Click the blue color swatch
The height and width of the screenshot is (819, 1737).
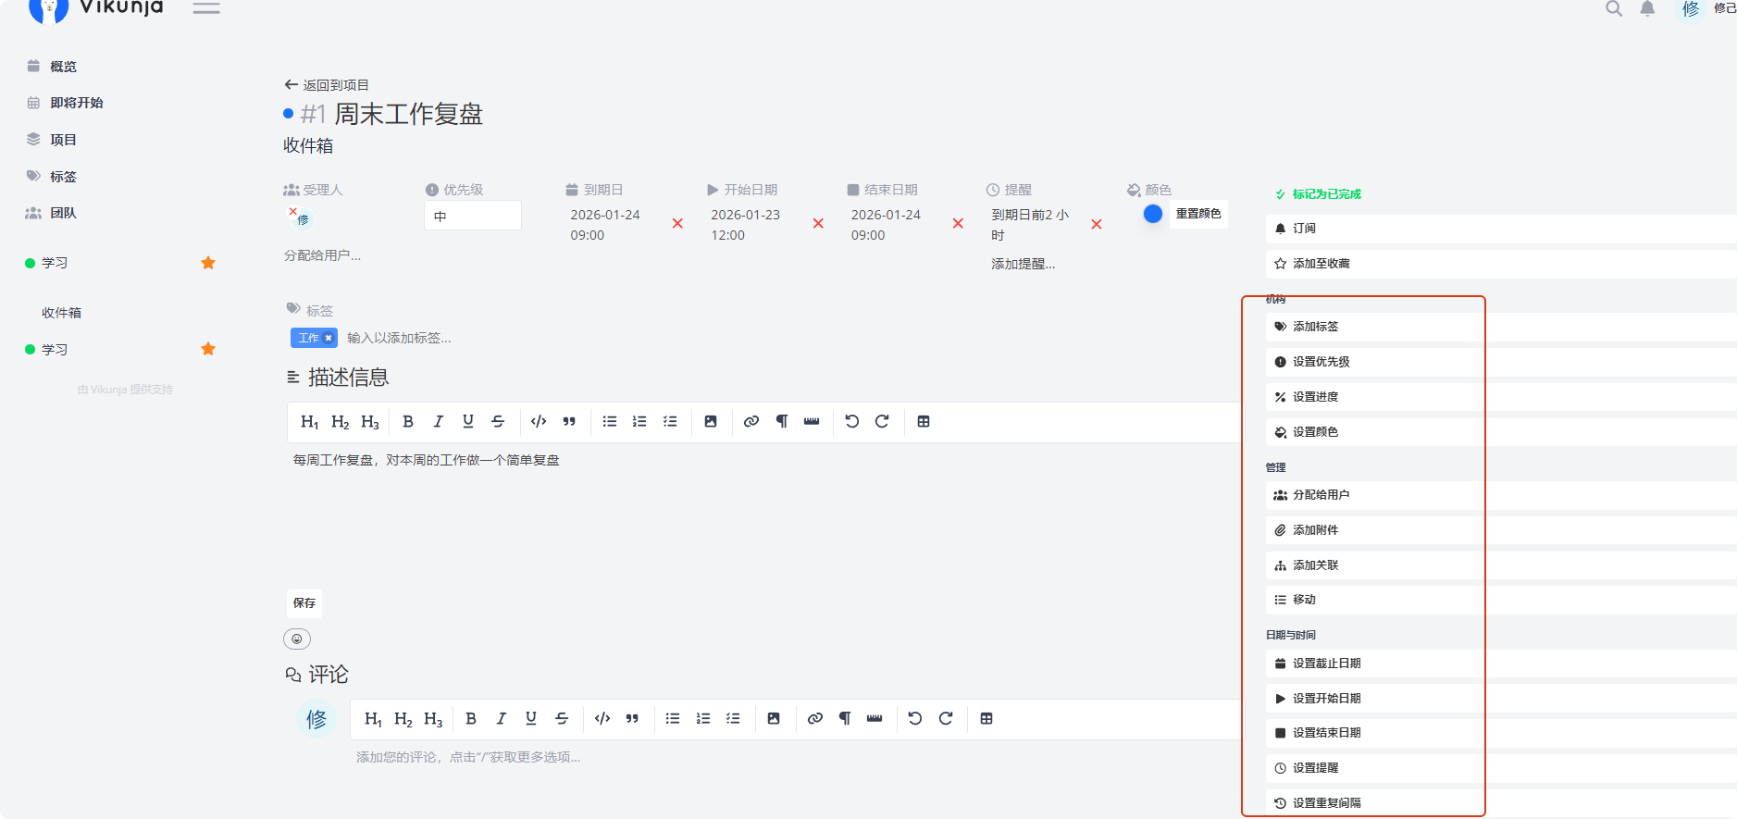pos(1153,214)
